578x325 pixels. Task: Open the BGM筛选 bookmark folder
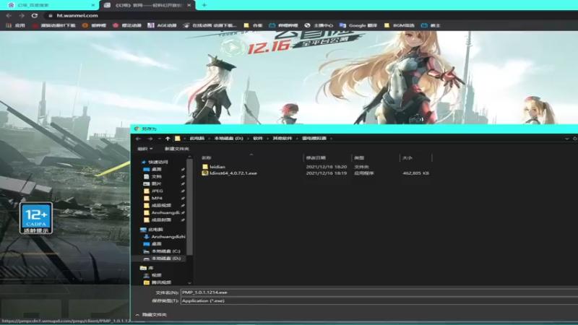pyautogui.click(x=400, y=25)
